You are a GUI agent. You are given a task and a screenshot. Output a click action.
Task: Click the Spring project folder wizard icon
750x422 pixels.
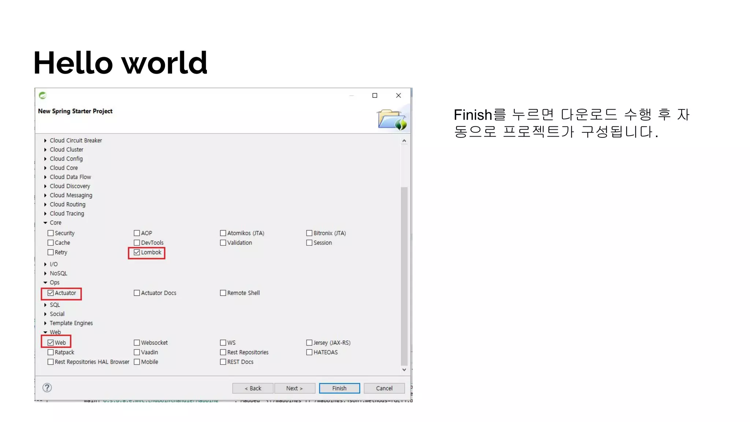tap(391, 119)
